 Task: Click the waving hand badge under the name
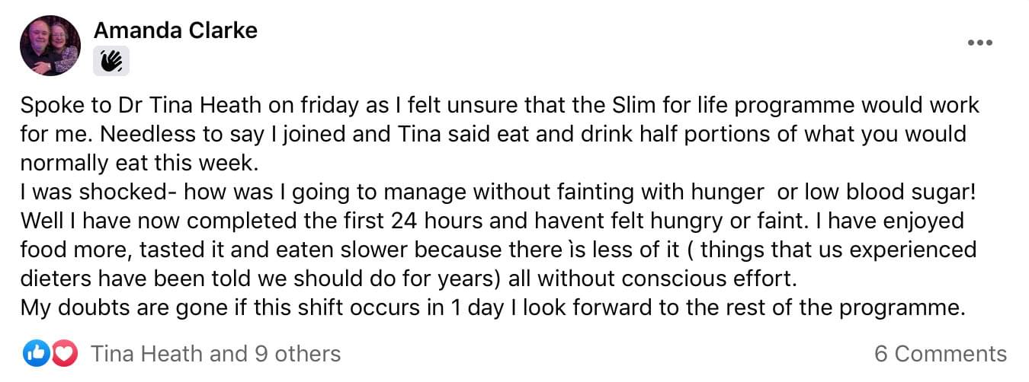111,61
